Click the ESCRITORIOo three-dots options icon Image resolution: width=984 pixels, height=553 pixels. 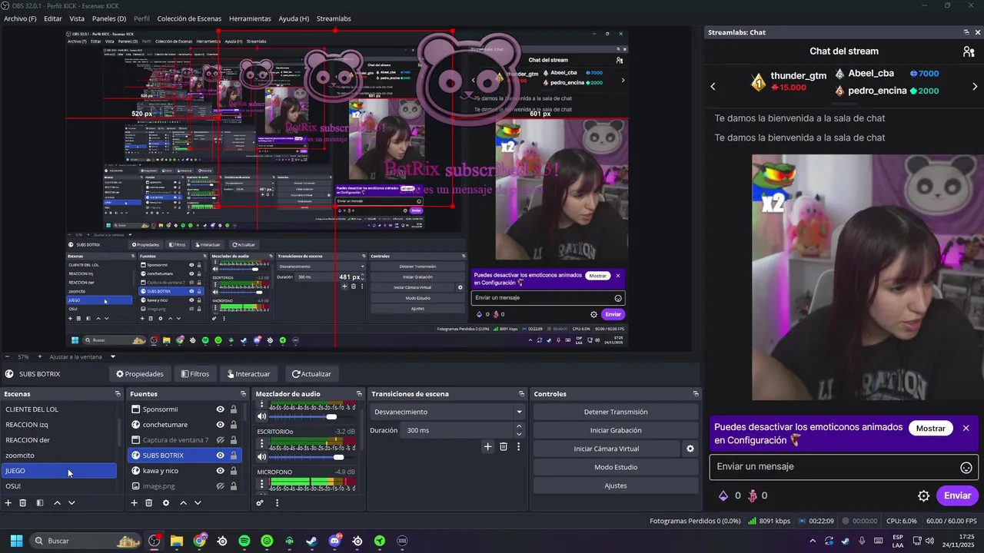coord(261,445)
